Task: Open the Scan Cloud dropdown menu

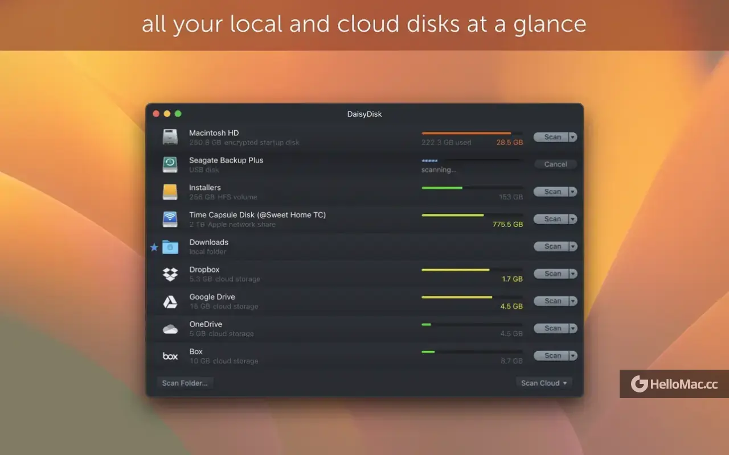Action: tap(544, 383)
